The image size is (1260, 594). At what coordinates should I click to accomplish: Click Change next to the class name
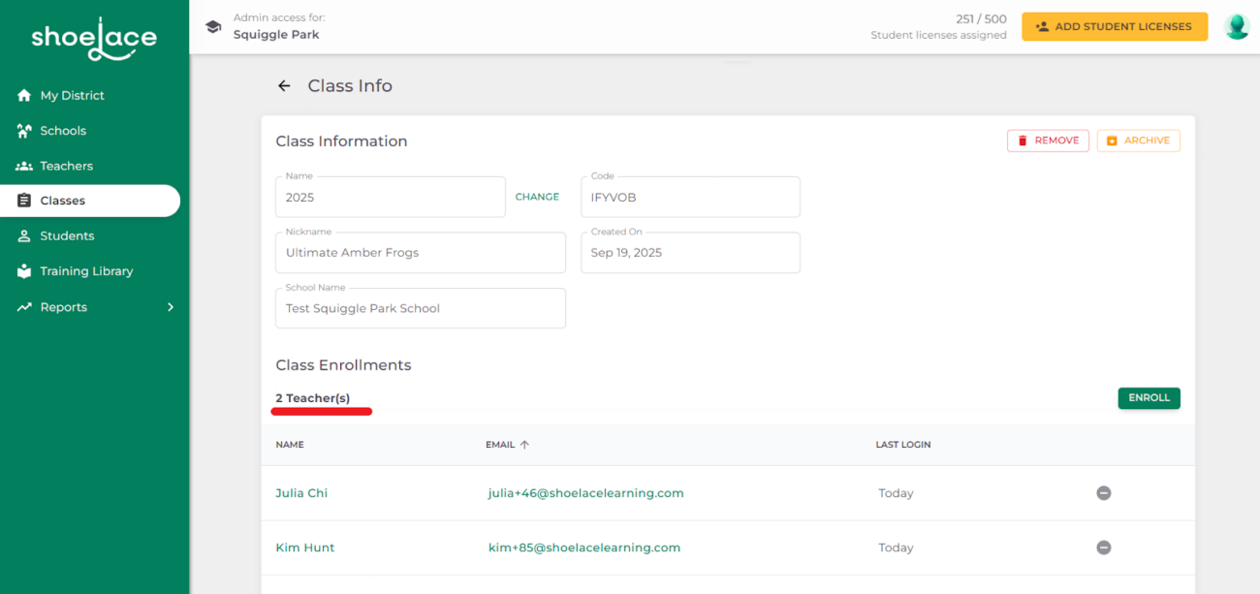coord(537,197)
